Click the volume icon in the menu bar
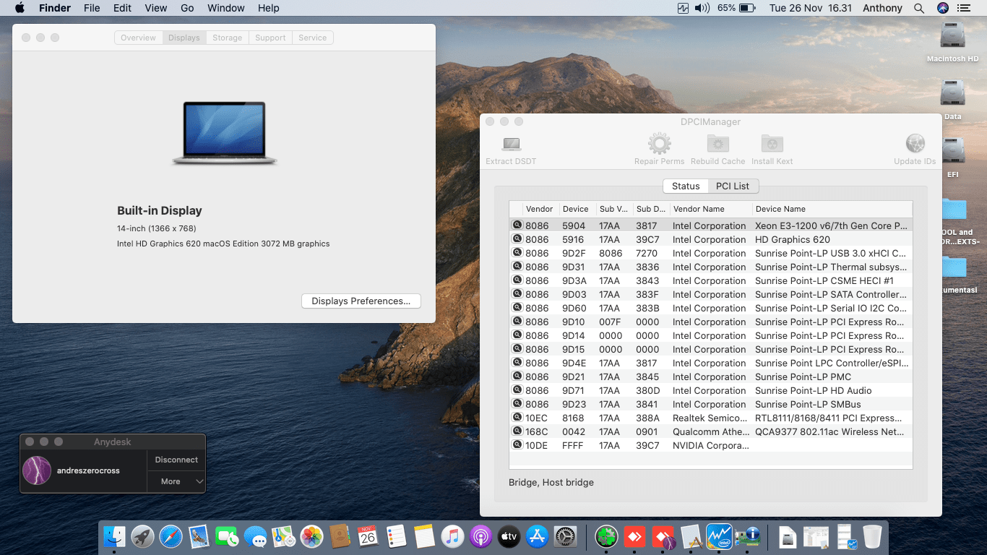The width and height of the screenshot is (987, 555). pos(702,8)
